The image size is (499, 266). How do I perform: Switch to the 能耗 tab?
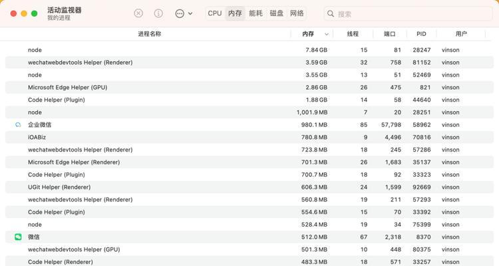click(256, 13)
